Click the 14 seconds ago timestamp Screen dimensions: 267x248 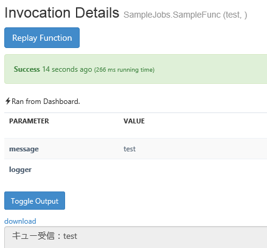coord(67,69)
